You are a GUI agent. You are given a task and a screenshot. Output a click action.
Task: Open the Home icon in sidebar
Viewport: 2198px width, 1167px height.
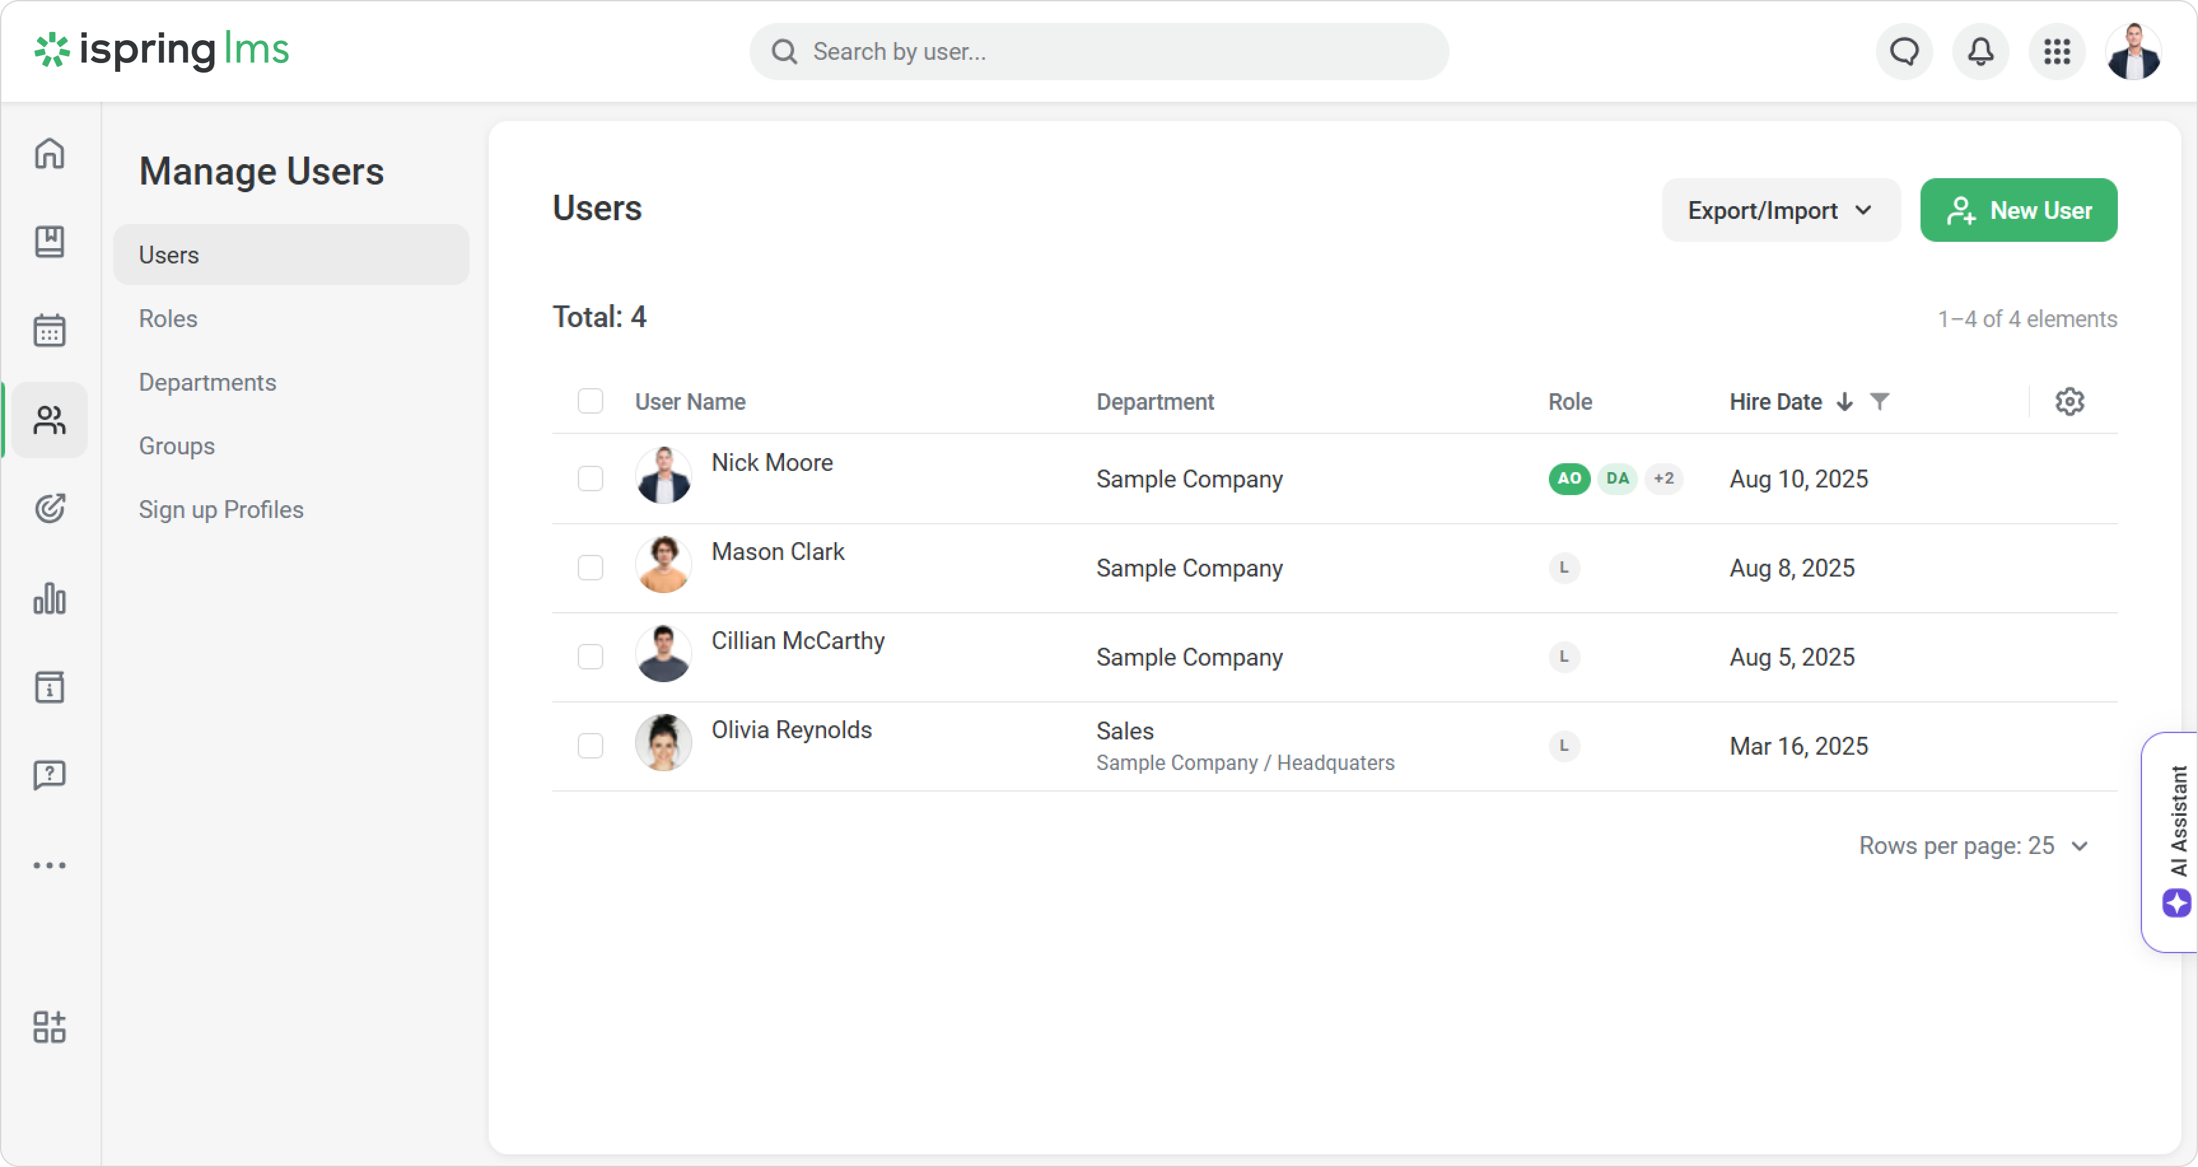[50, 153]
